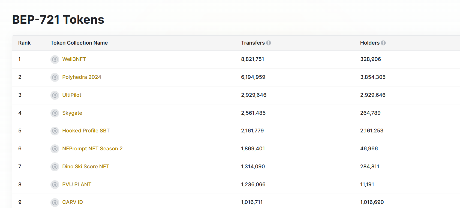The height and width of the screenshot is (208, 460).
Task: Click the CARV ID token icon
Action: [x=55, y=202]
